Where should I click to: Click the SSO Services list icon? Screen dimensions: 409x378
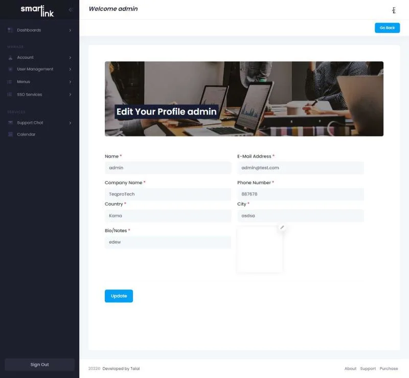click(x=10, y=95)
